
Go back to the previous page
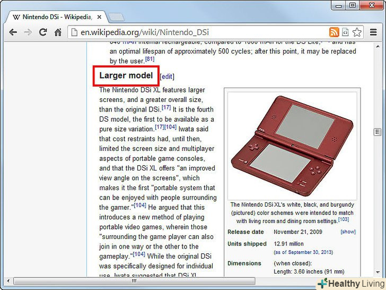click(x=13, y=32)
